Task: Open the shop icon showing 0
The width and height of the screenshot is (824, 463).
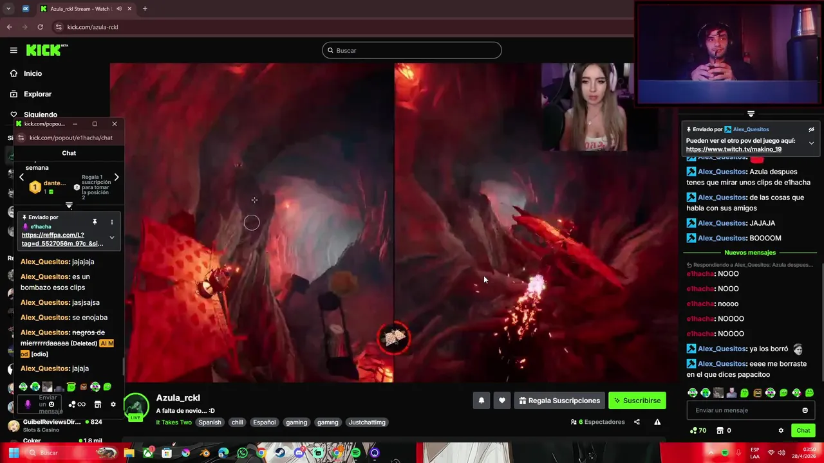Action: click(x=724, y=430)
